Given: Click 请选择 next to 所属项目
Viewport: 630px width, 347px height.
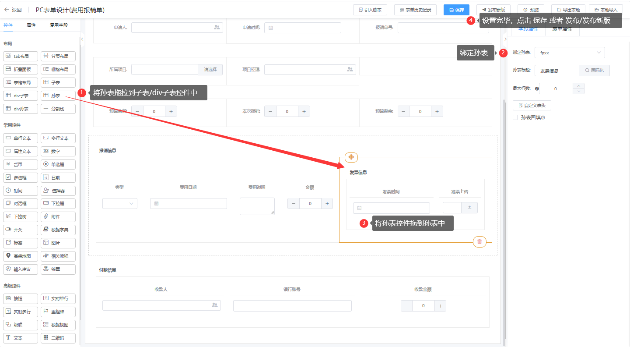Looking at the screenshot, I should [x=210, y=69].
